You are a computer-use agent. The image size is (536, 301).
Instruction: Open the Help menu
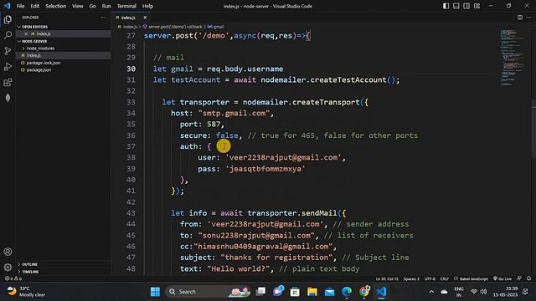(147, 6)
